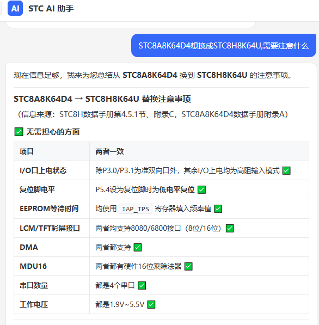Click the IAP_TPS inline code tag
The width and height of the screenshot is (319, 325).
[136, 209]
